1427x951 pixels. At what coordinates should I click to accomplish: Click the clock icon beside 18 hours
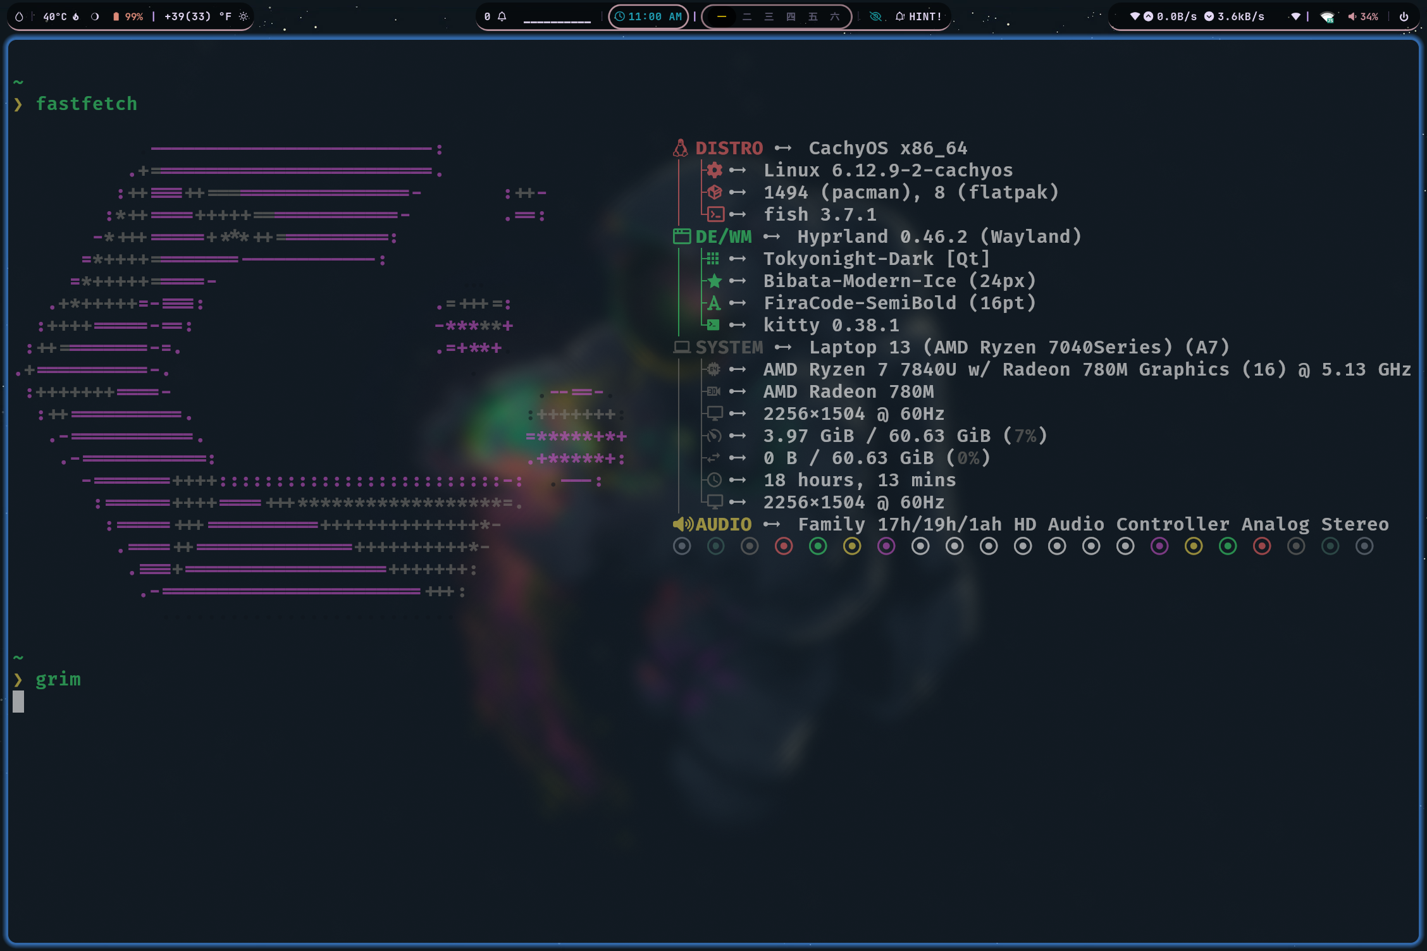(714, 480)
